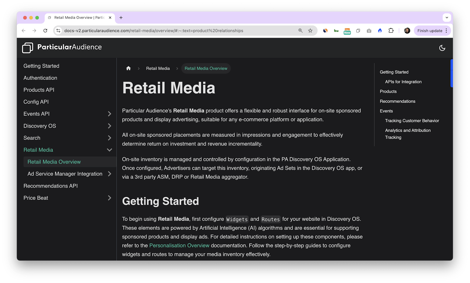Viewport: 470px width, 283px height.
Task: Expand the Events API section
Action: 109,114
